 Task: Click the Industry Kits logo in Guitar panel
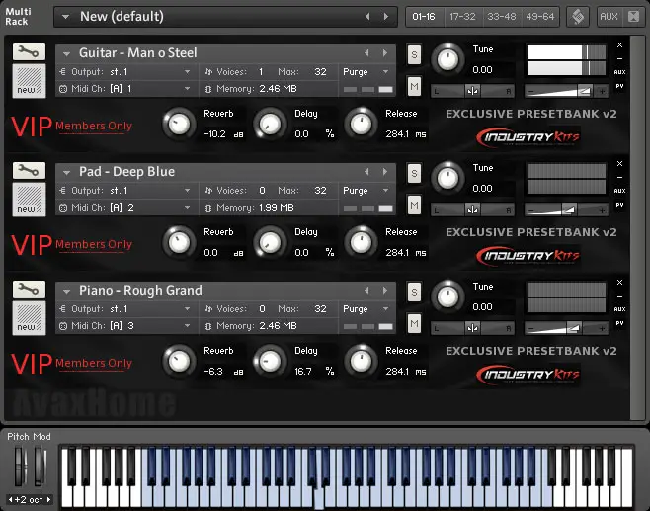click(528, 137)
